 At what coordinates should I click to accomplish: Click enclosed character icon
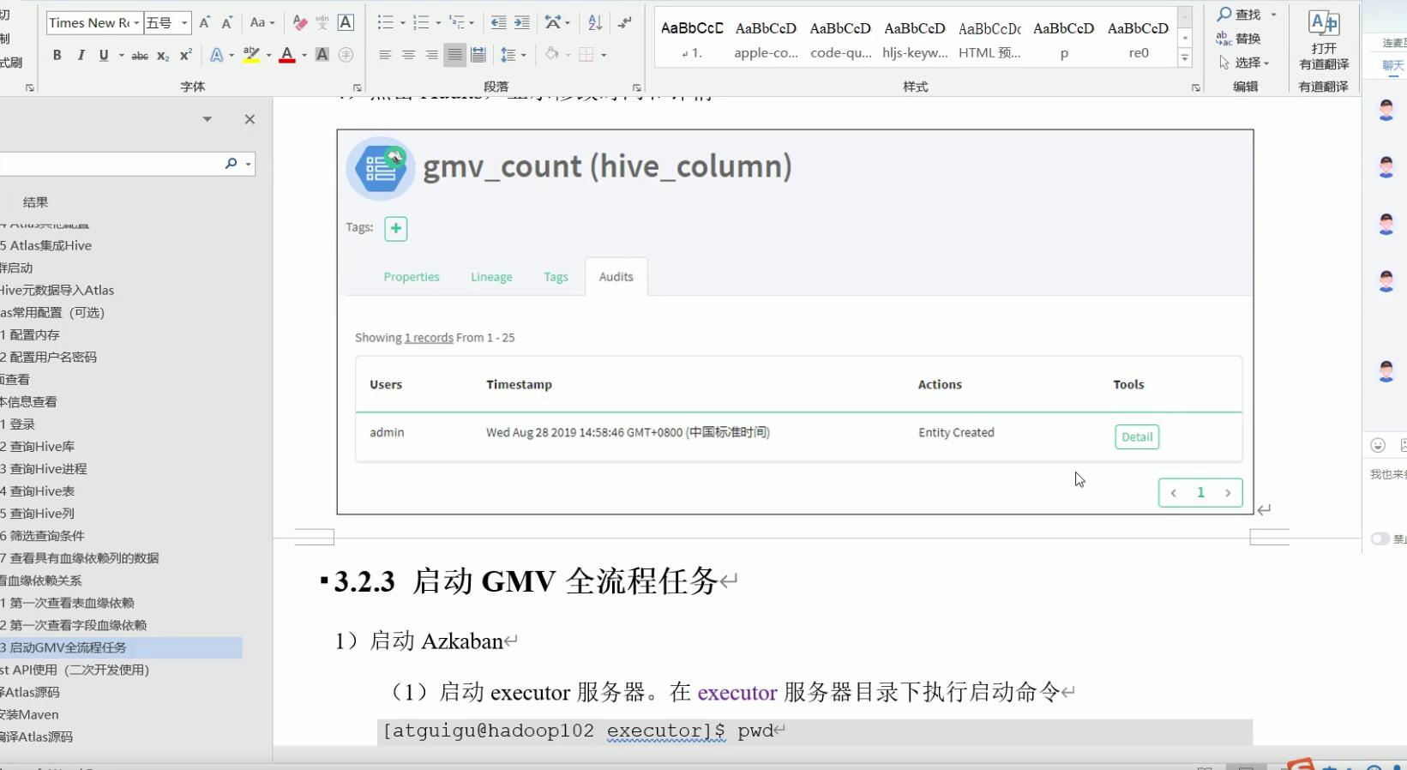[x=346, y=55]
